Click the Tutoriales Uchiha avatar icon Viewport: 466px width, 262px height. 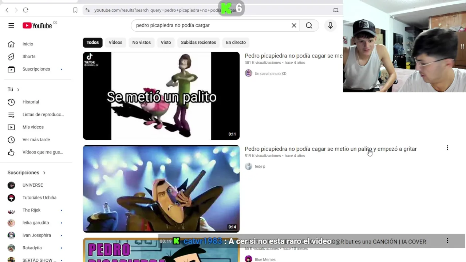pos(11,198)
